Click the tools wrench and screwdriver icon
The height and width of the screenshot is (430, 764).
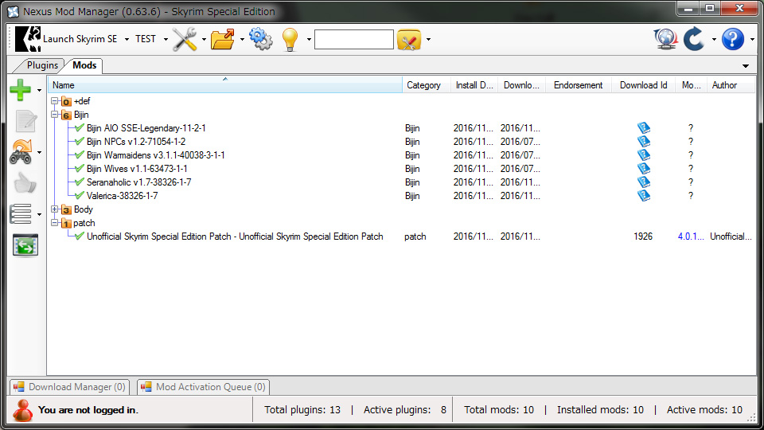[x=185, y=39]
